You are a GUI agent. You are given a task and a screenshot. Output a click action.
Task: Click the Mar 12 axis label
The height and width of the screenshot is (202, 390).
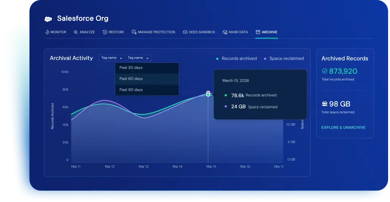(110, 167)
